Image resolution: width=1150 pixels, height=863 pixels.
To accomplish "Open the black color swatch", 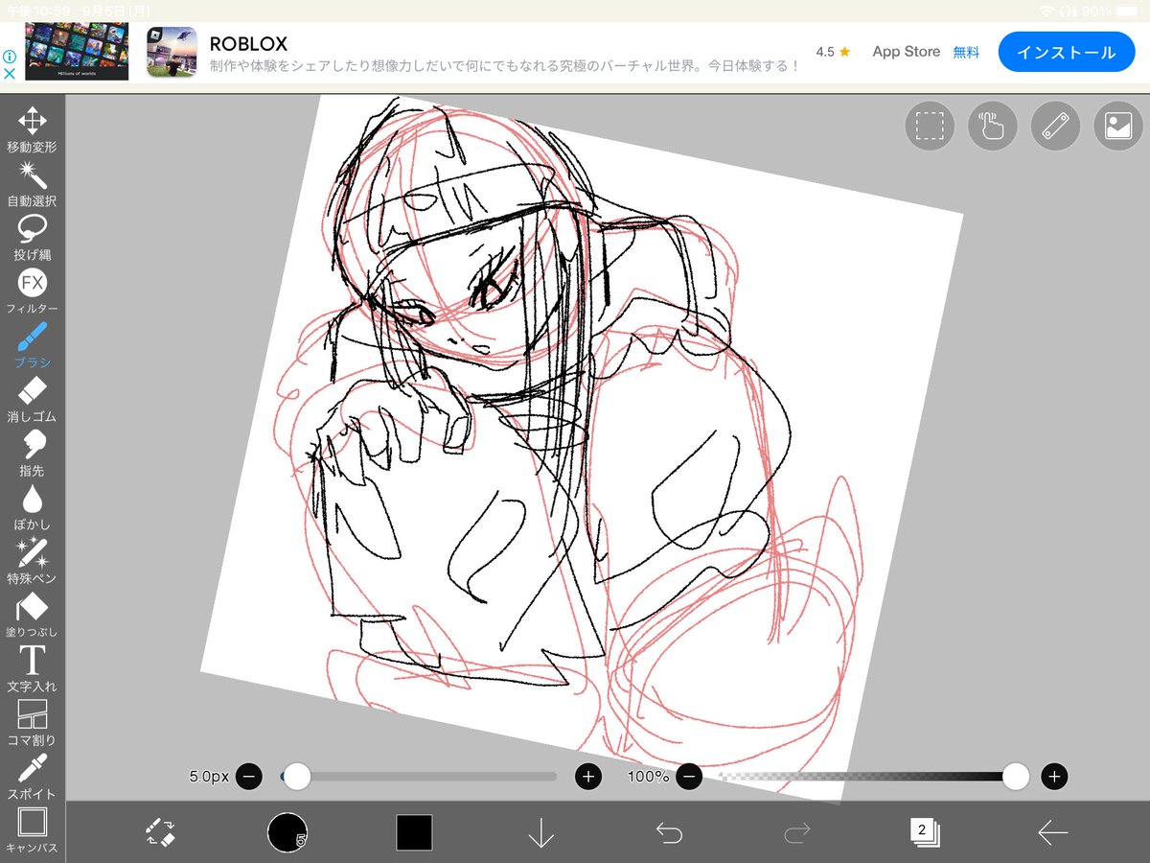I will pos(414,832).
